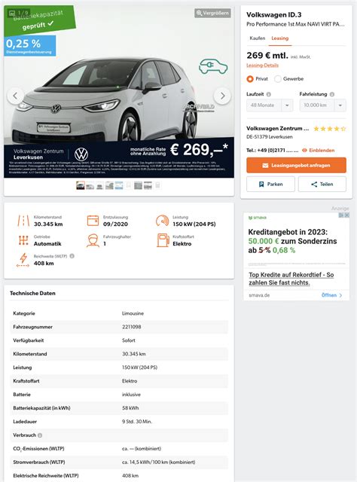Select the Privat radio option
The image size is (357, 482).
coord(250,79)
